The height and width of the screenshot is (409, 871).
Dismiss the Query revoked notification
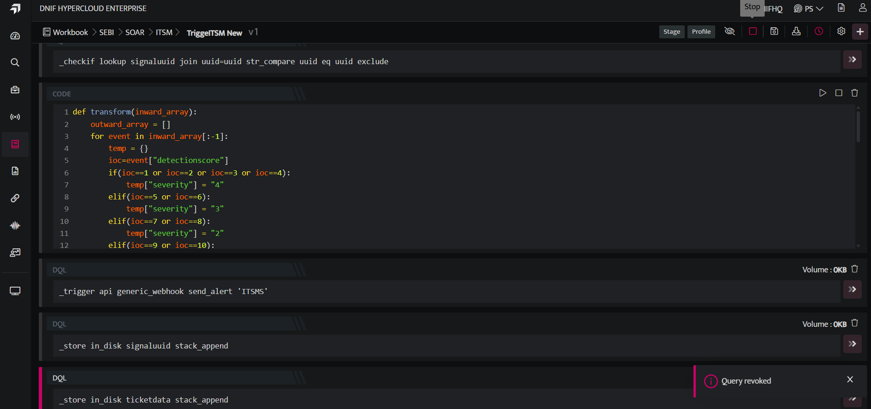coord(850,379)
